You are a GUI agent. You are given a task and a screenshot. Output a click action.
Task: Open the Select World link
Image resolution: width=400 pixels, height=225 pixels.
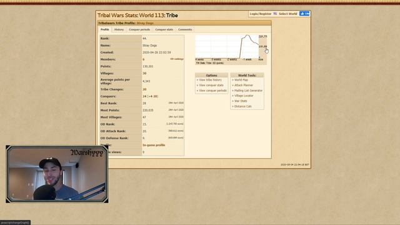(287, 14)
